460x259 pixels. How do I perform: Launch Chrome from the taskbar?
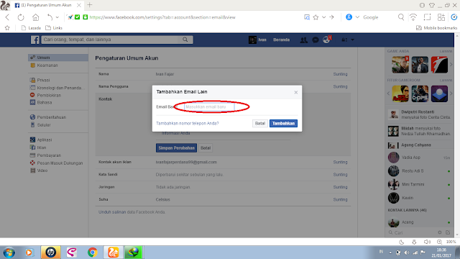click(93, 253)
